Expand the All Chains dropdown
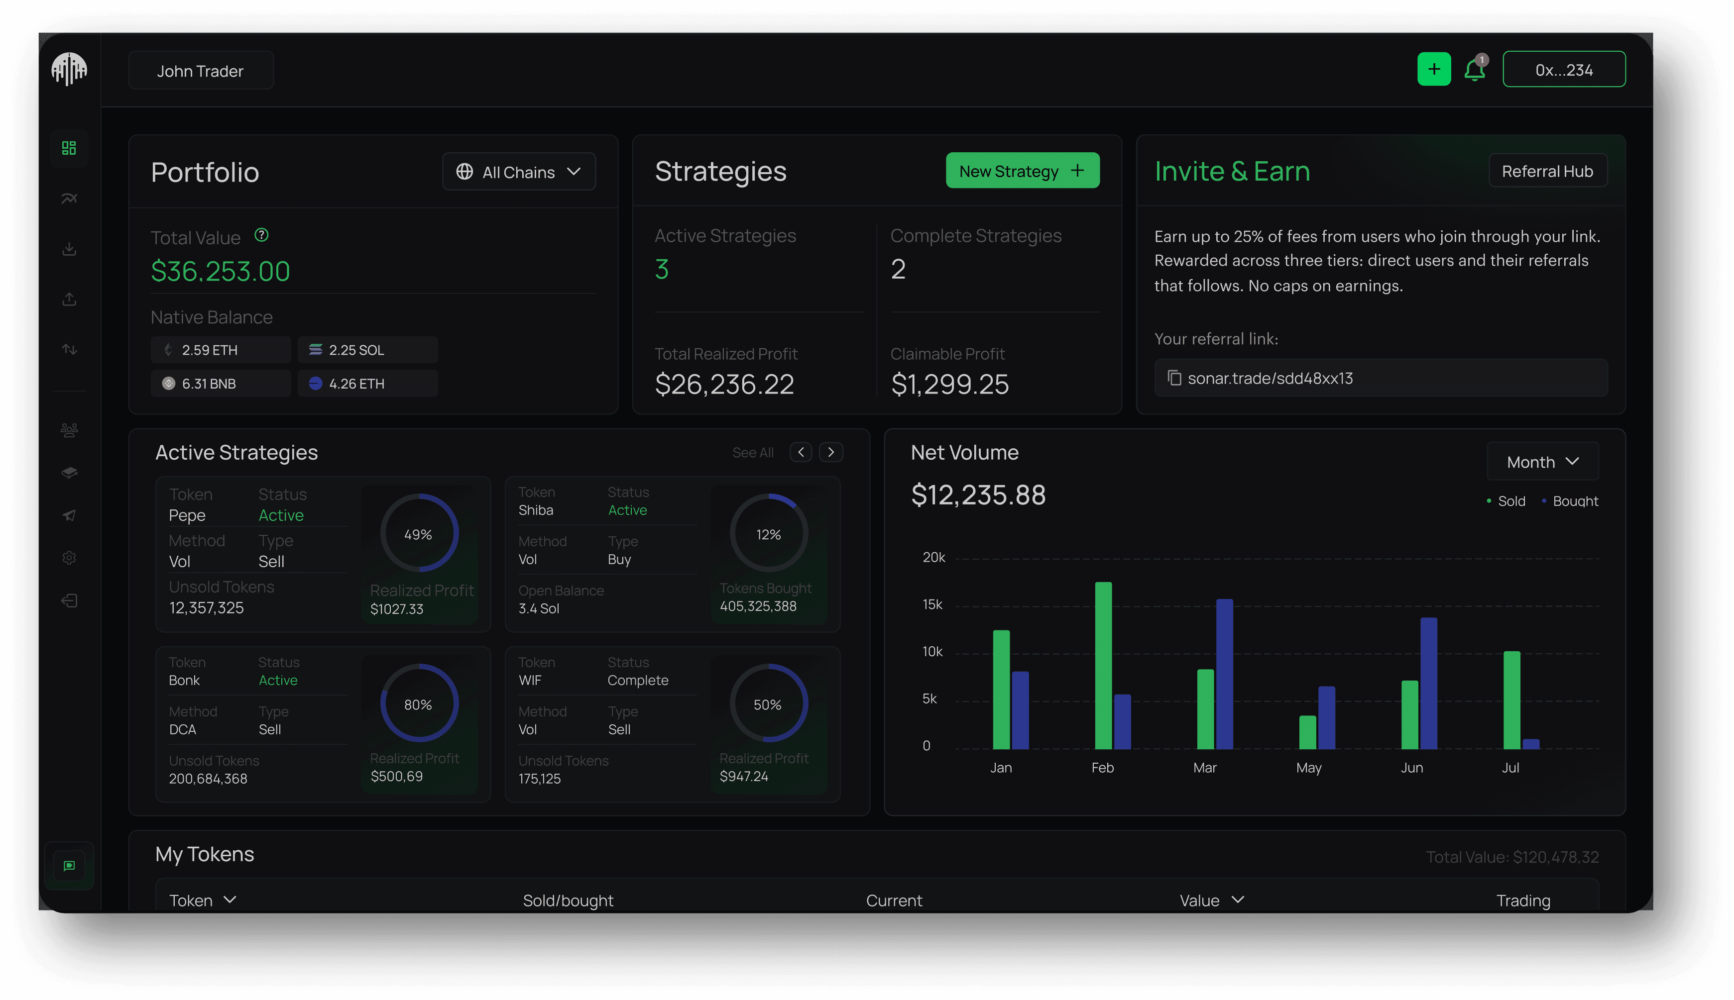1734x1000 pixels. [519, 172]
